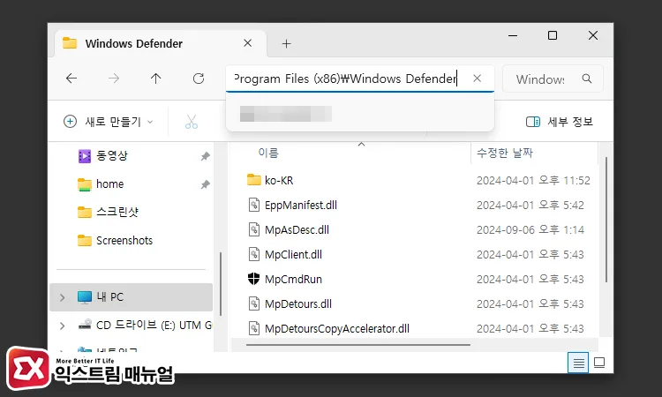This screenshot has height=397, width=662.
Task: Click the MpDetoursCopyAccelerator.dll file icon
Action: click(253, 328)
